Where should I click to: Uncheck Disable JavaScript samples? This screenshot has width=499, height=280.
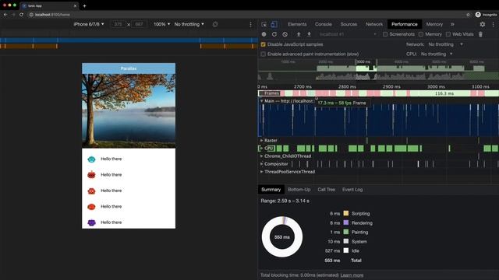pyautogui.click(x=264, y=44)
